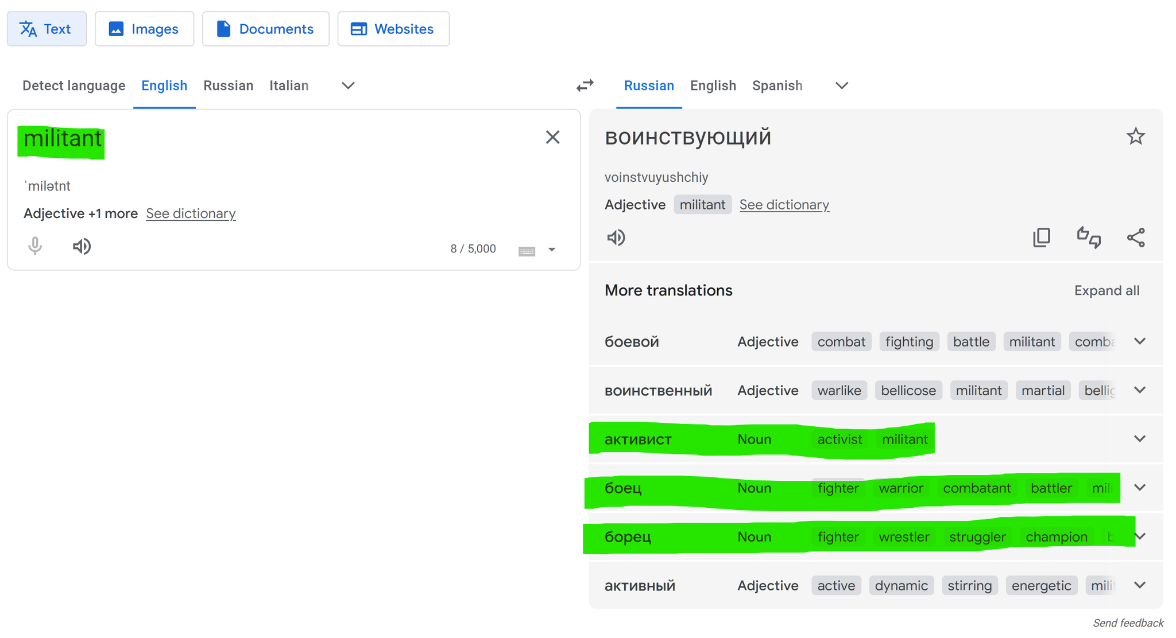The width and height of the screenshot is (1176, 638).
Task: Click Expand all translations
Action: click(1107, 290)
